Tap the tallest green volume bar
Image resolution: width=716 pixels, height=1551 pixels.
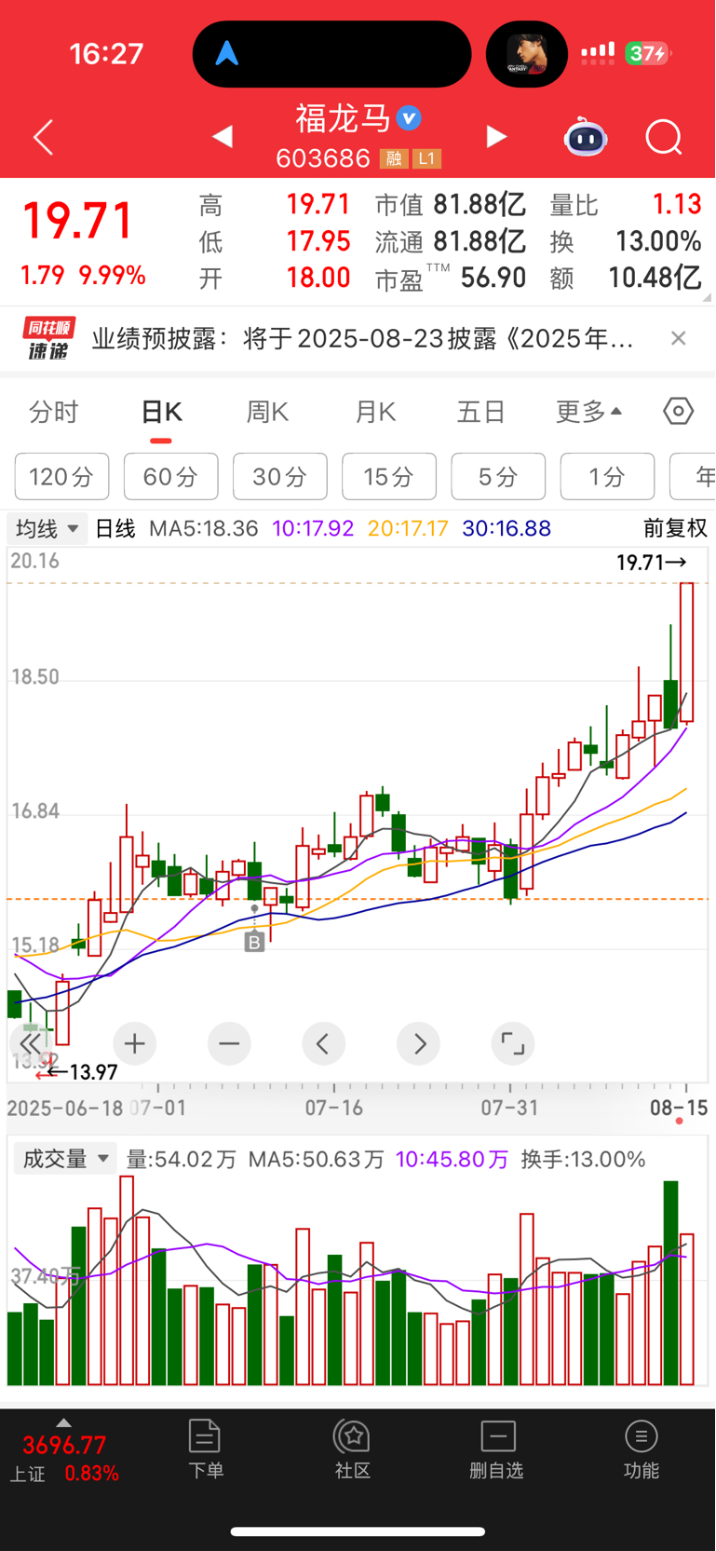click(670, 1283)
